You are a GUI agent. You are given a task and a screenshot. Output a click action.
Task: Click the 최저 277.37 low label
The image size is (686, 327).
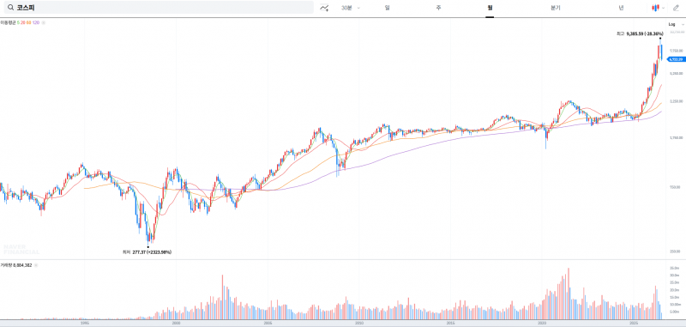[147, 252]
